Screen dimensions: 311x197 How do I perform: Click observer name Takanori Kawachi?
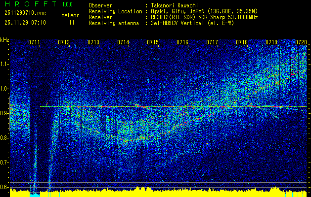click(175, 5)
